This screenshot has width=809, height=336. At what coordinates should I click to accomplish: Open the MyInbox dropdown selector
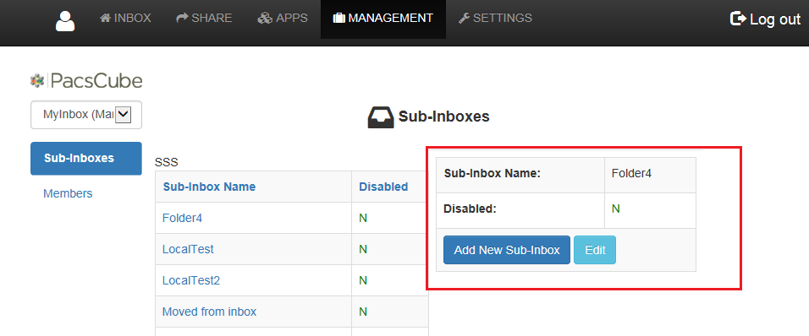point(86,115)
